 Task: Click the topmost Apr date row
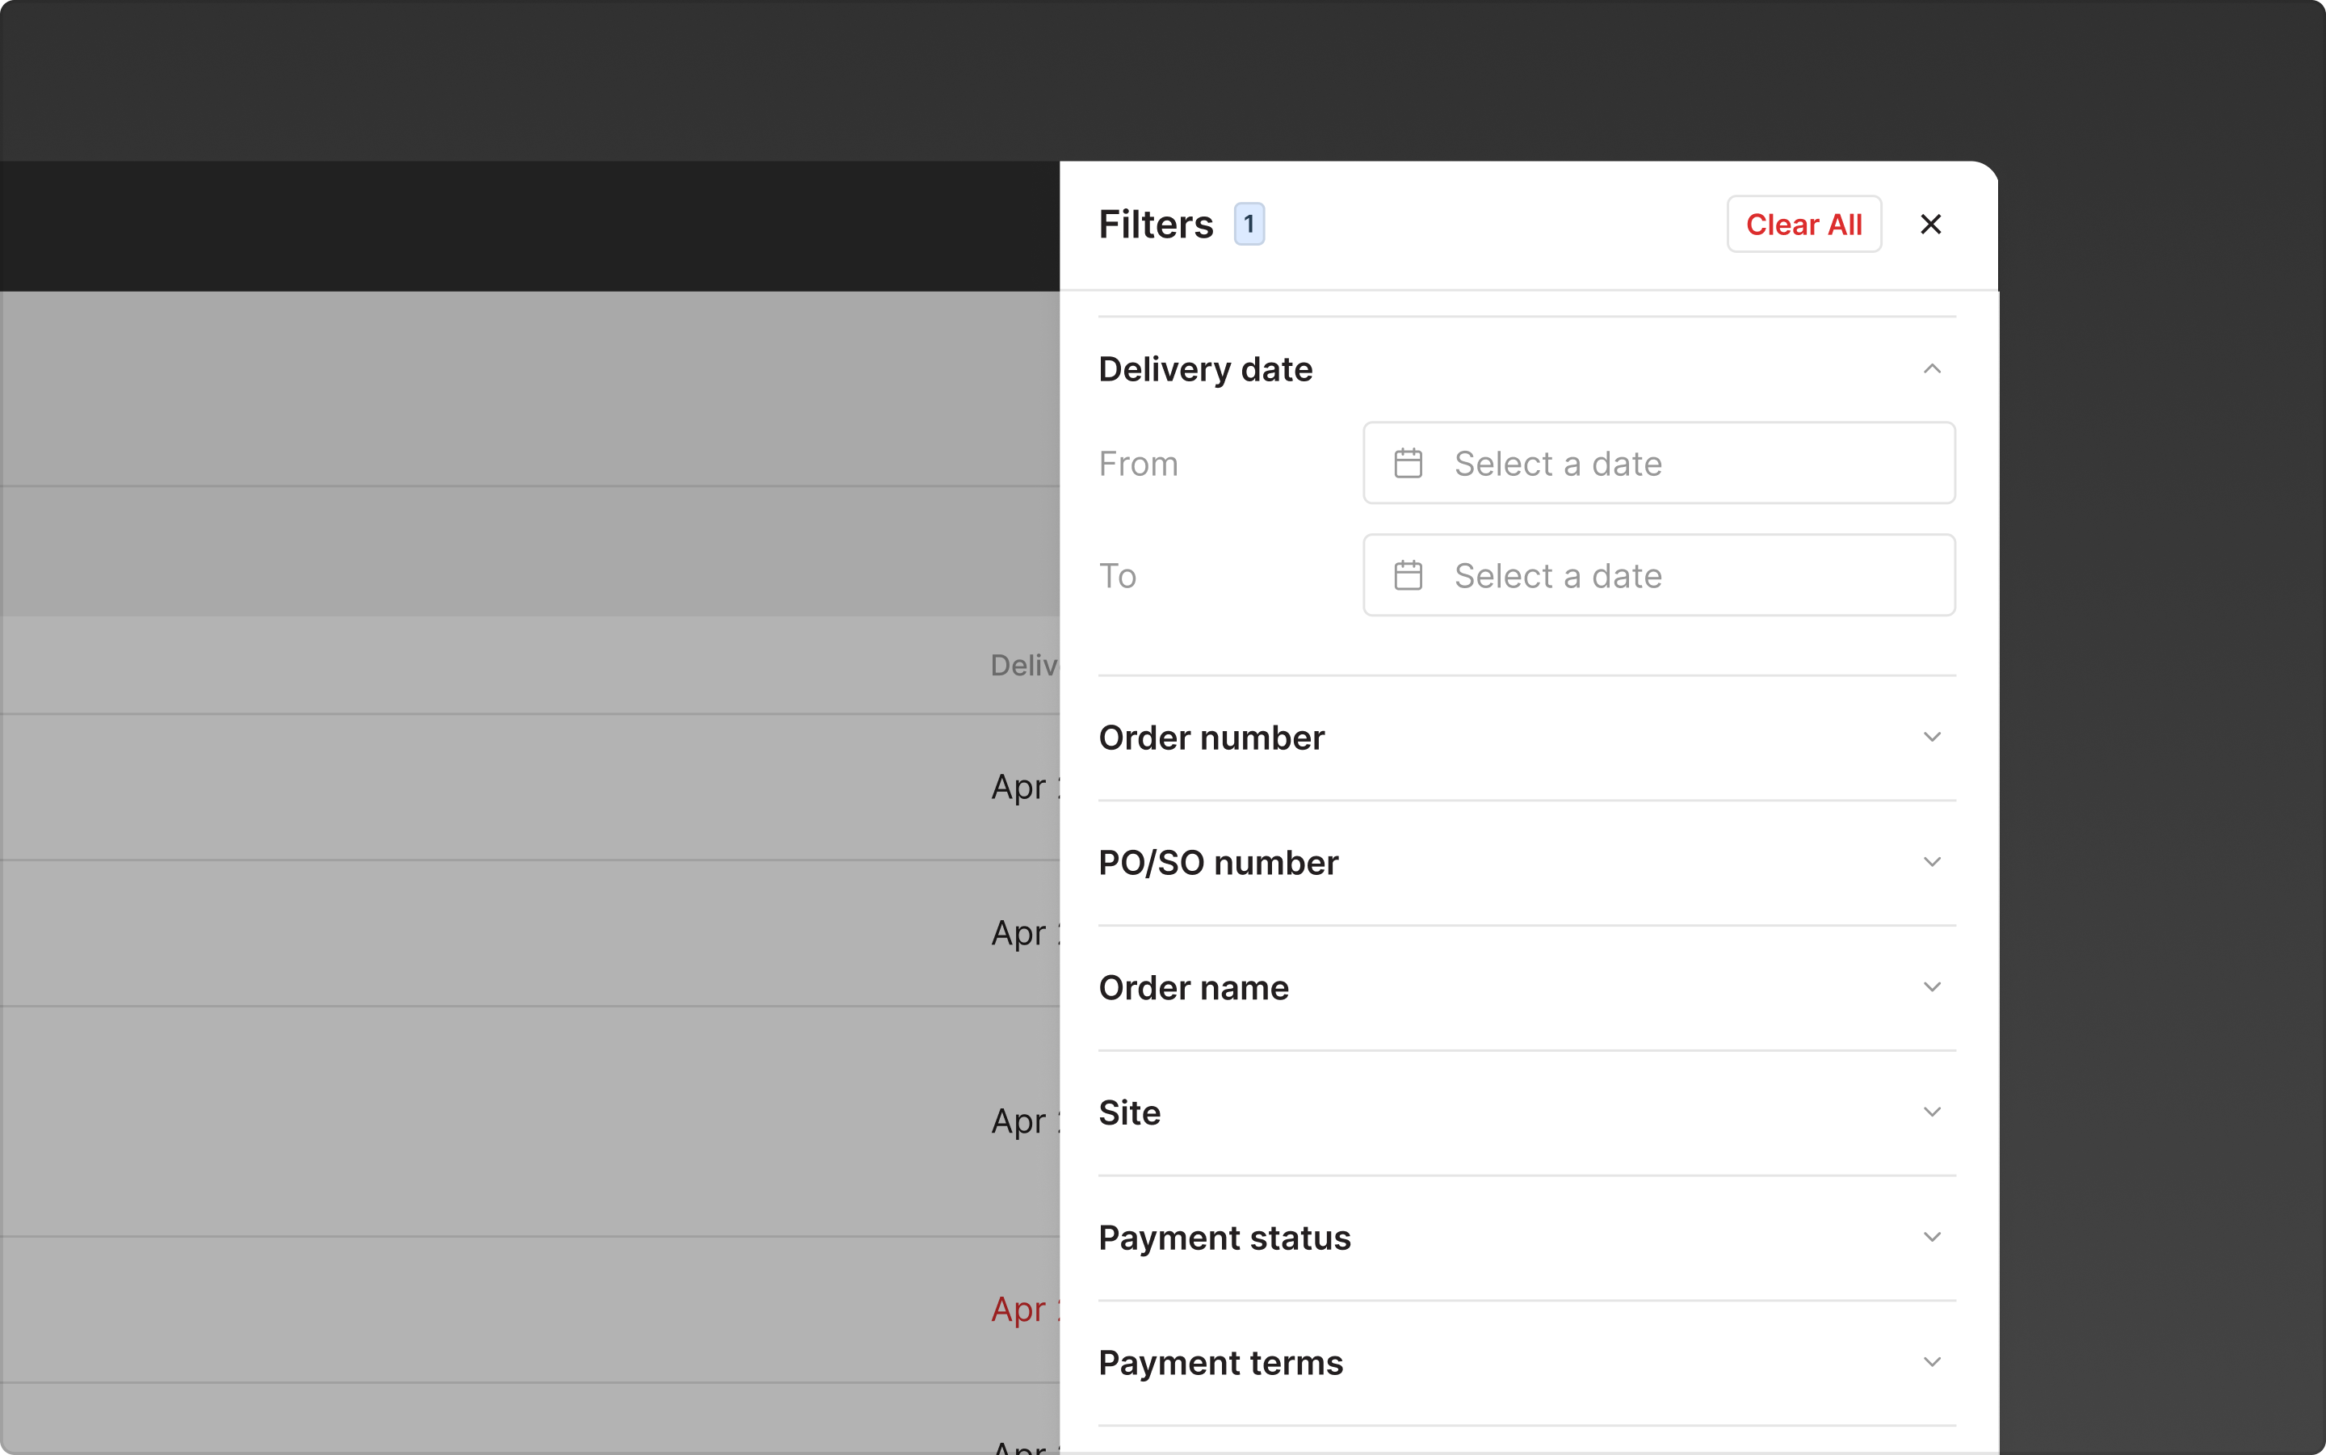1022,786
